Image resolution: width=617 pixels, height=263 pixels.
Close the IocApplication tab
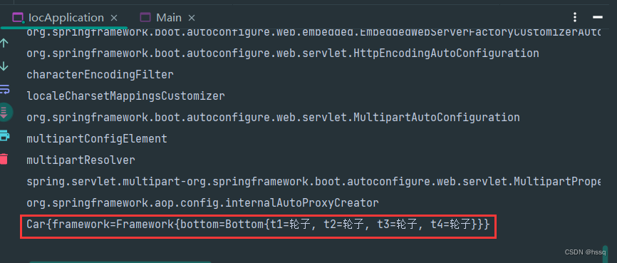tap(114, 18)
